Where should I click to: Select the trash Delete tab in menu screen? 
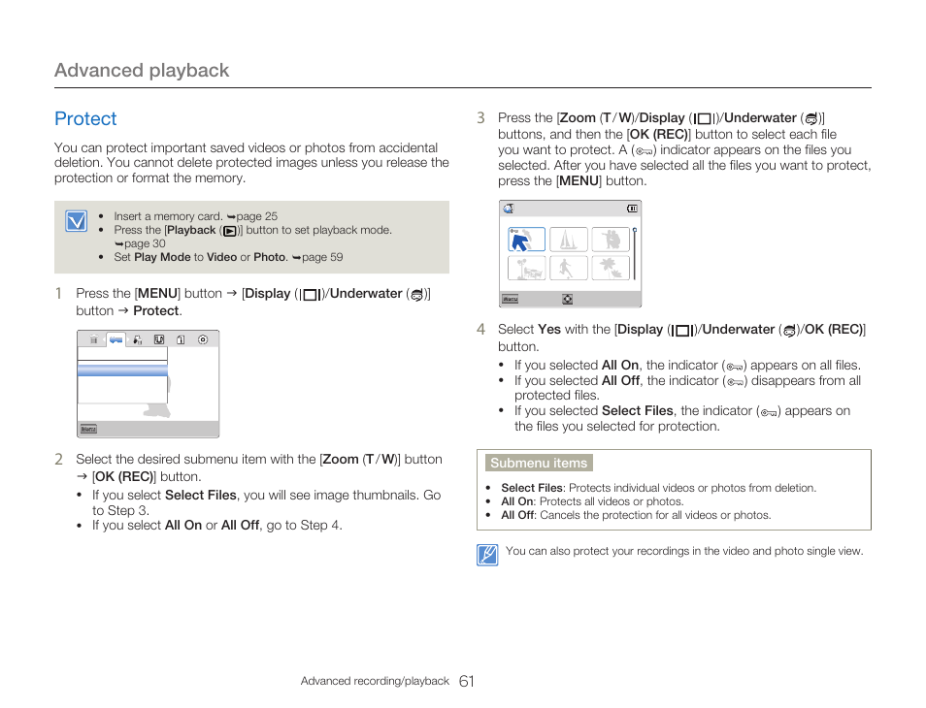tap(93, 339)
